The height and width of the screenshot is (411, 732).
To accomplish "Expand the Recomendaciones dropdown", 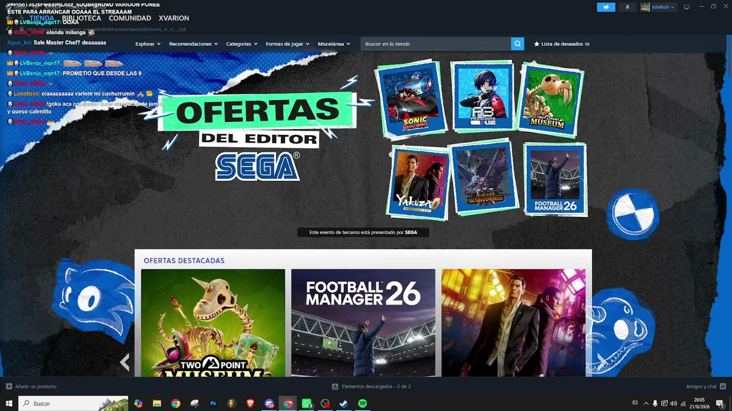I will click(193, 44).
